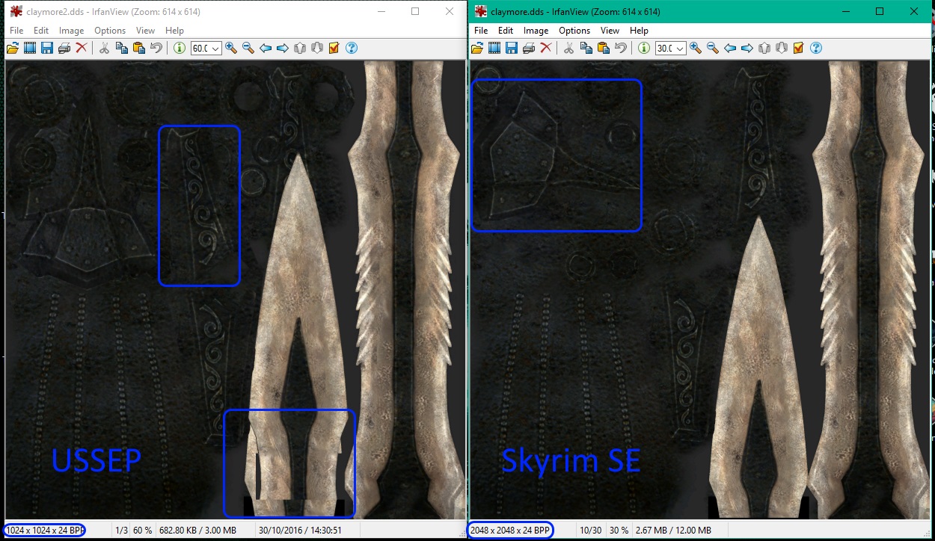Image resolution: width=935 pixels, height=541 pixels.
Task: Start Slideshow from claymore.dds window toolbar
Action: pos(494,48)
